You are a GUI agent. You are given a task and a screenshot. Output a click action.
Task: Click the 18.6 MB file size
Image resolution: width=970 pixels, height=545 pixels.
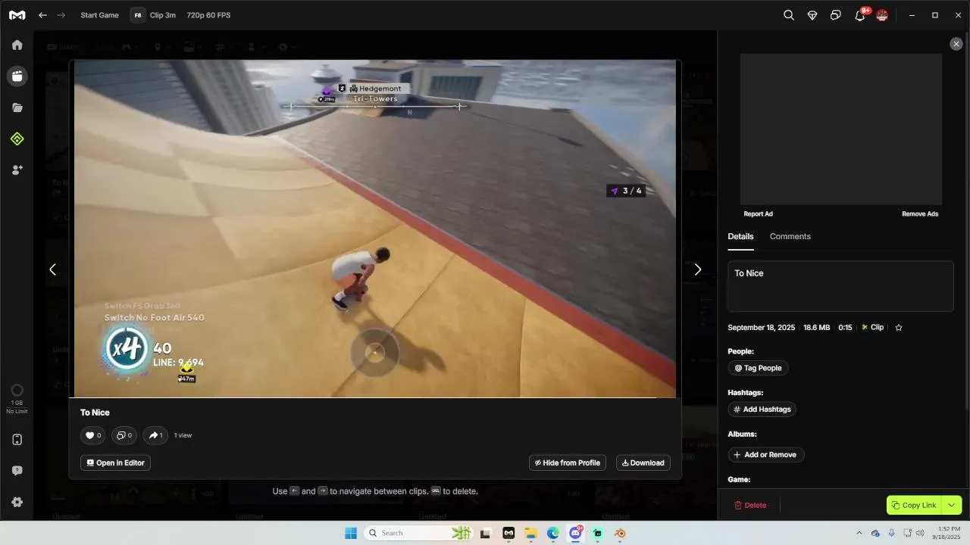tap(816, 328)
